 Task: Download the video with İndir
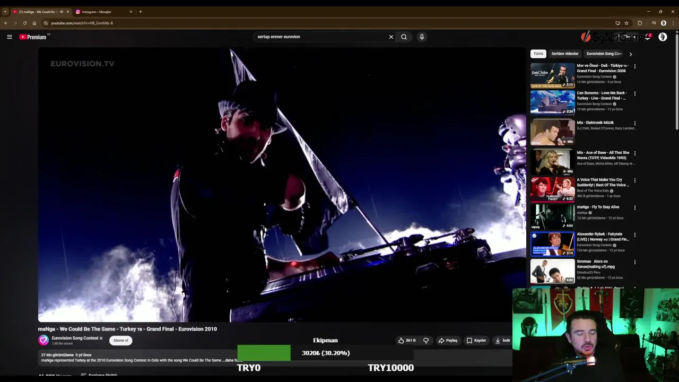click(x=502, y=340)
